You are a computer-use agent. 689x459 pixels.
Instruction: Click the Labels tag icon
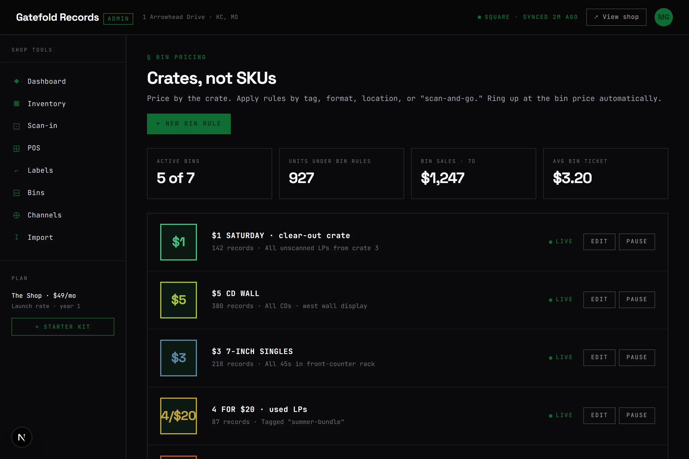[x=17, y=171]
